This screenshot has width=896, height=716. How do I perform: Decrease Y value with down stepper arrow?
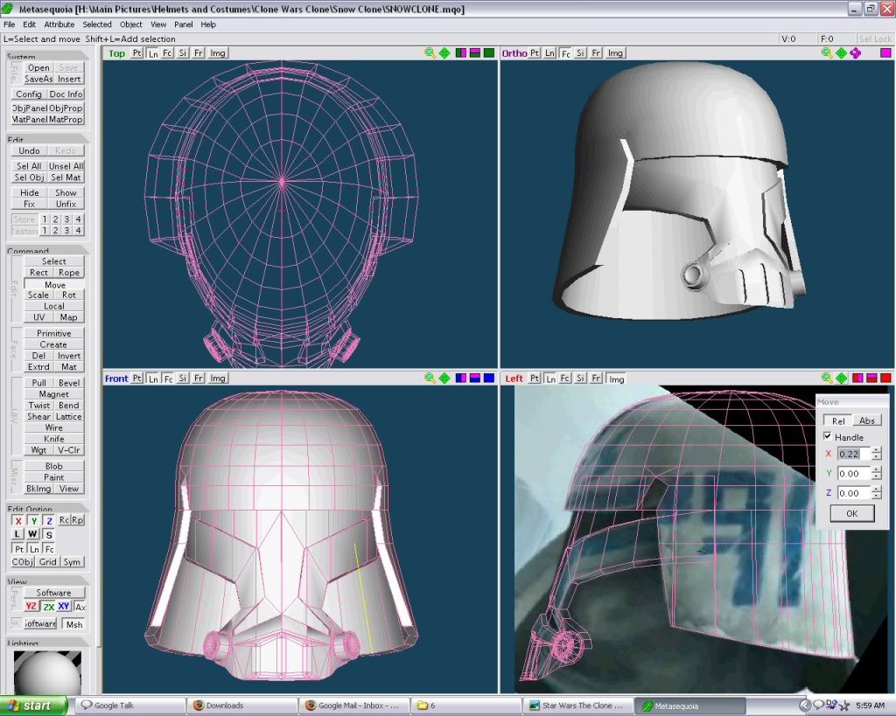pos(876,476)
